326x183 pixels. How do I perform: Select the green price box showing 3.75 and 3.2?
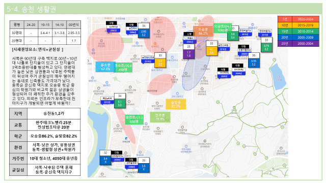coord(266,47)
